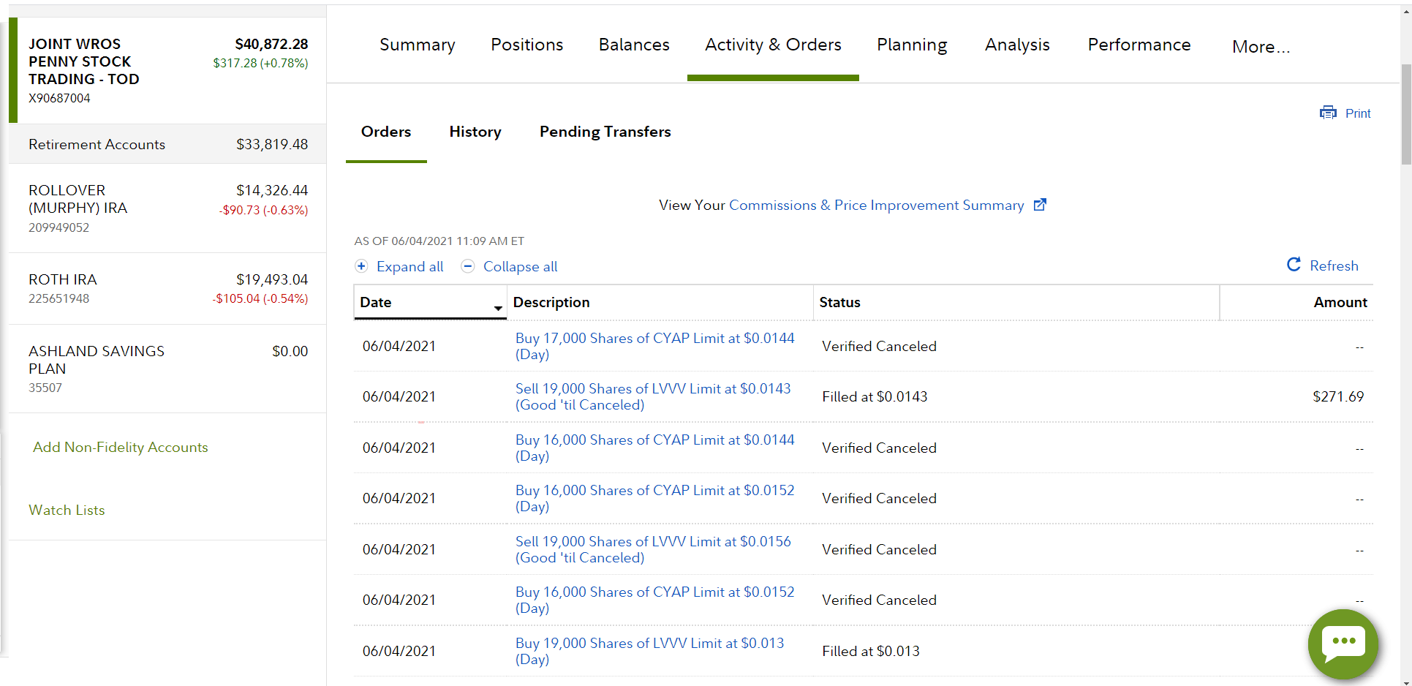Go to the Balances tab
Image resolution: width=1412 pixels, height=686 pixels.
(x=634, y=45)
